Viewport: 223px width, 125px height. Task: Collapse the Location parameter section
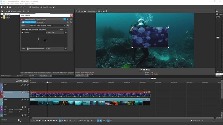point(22,33)
